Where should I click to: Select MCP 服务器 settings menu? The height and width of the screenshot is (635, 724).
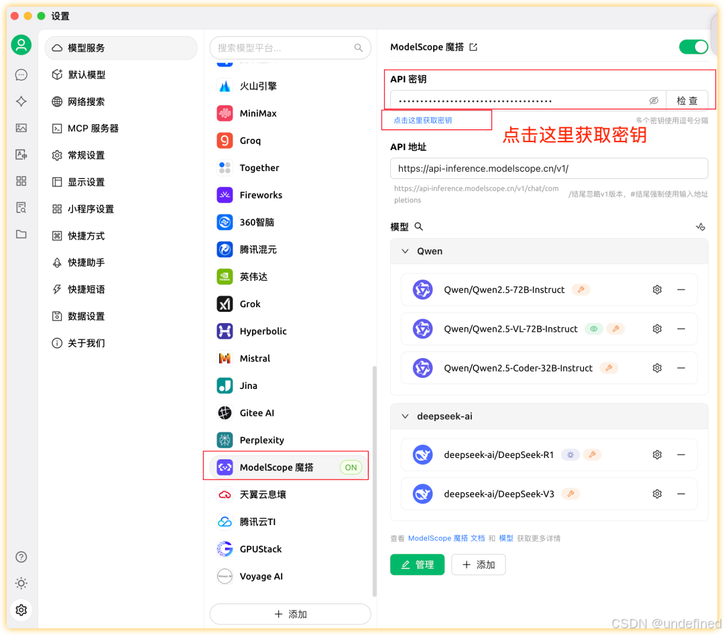(121, 128)
